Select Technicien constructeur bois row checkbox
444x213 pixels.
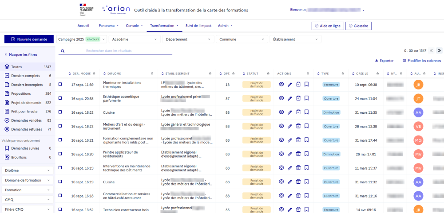(x=60, y=209)
